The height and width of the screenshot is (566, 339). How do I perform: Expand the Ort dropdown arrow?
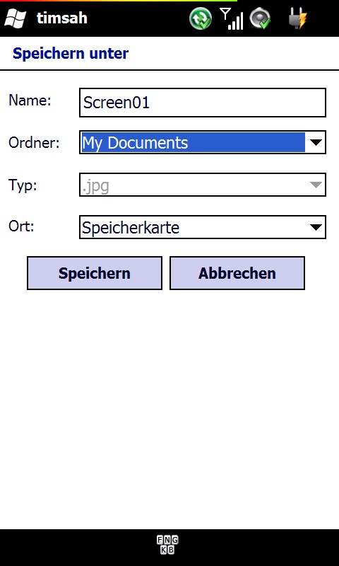coord(316,227)
